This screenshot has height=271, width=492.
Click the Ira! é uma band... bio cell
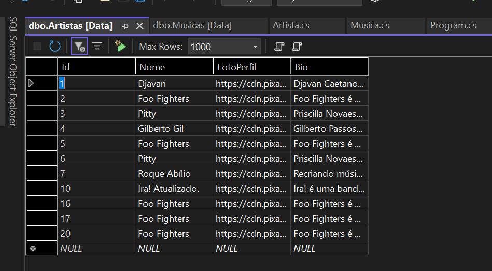tap(329, 189)
